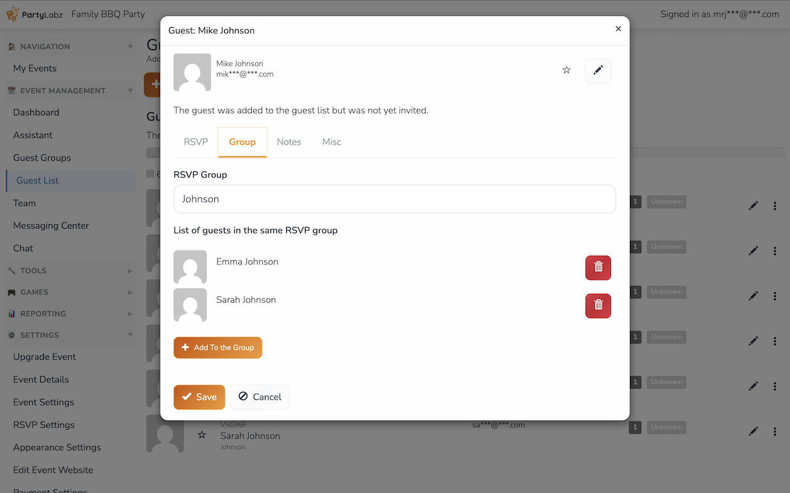Close the guest dialog with X
This screenshot has height=493, width=790.
click(x=618, y=28)
